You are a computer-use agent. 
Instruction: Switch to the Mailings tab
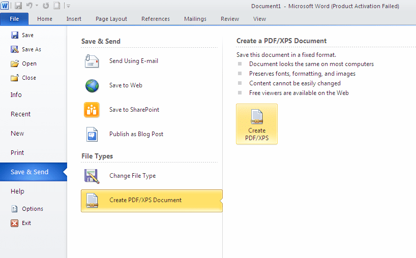click(195, 19)
